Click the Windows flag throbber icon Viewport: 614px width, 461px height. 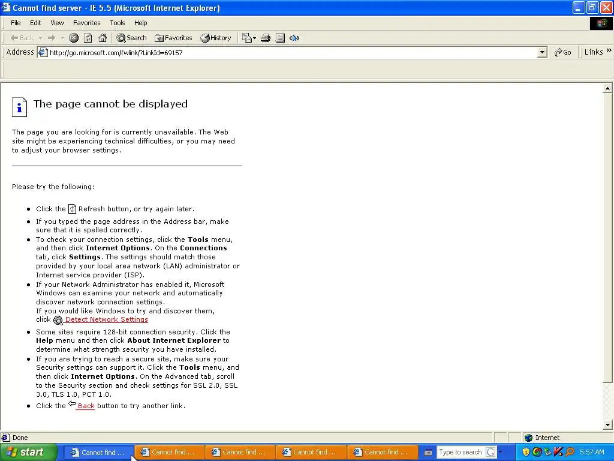point(601,23)
